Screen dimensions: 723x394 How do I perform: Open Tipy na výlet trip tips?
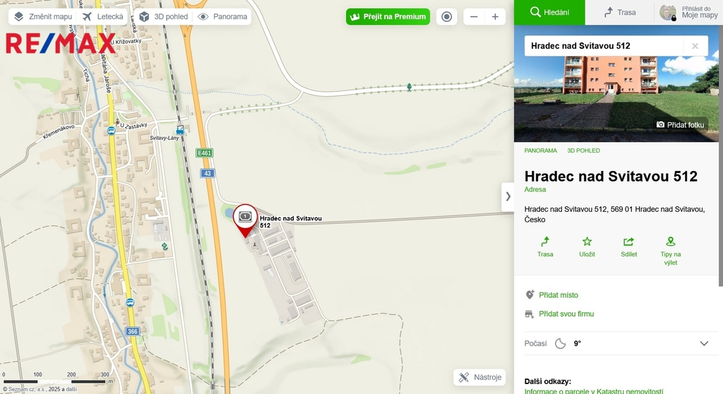[x=671, y=251]
